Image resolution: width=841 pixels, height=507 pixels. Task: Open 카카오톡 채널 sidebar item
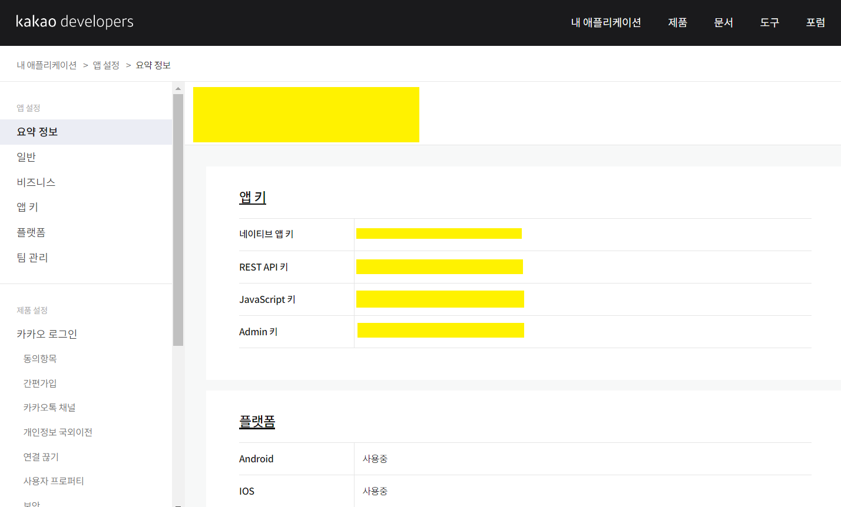(49, 408)
